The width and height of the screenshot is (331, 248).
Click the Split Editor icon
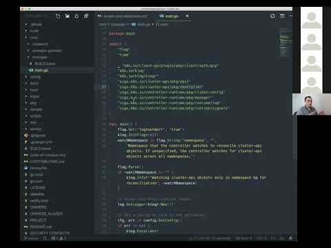[x=282, y=16]
